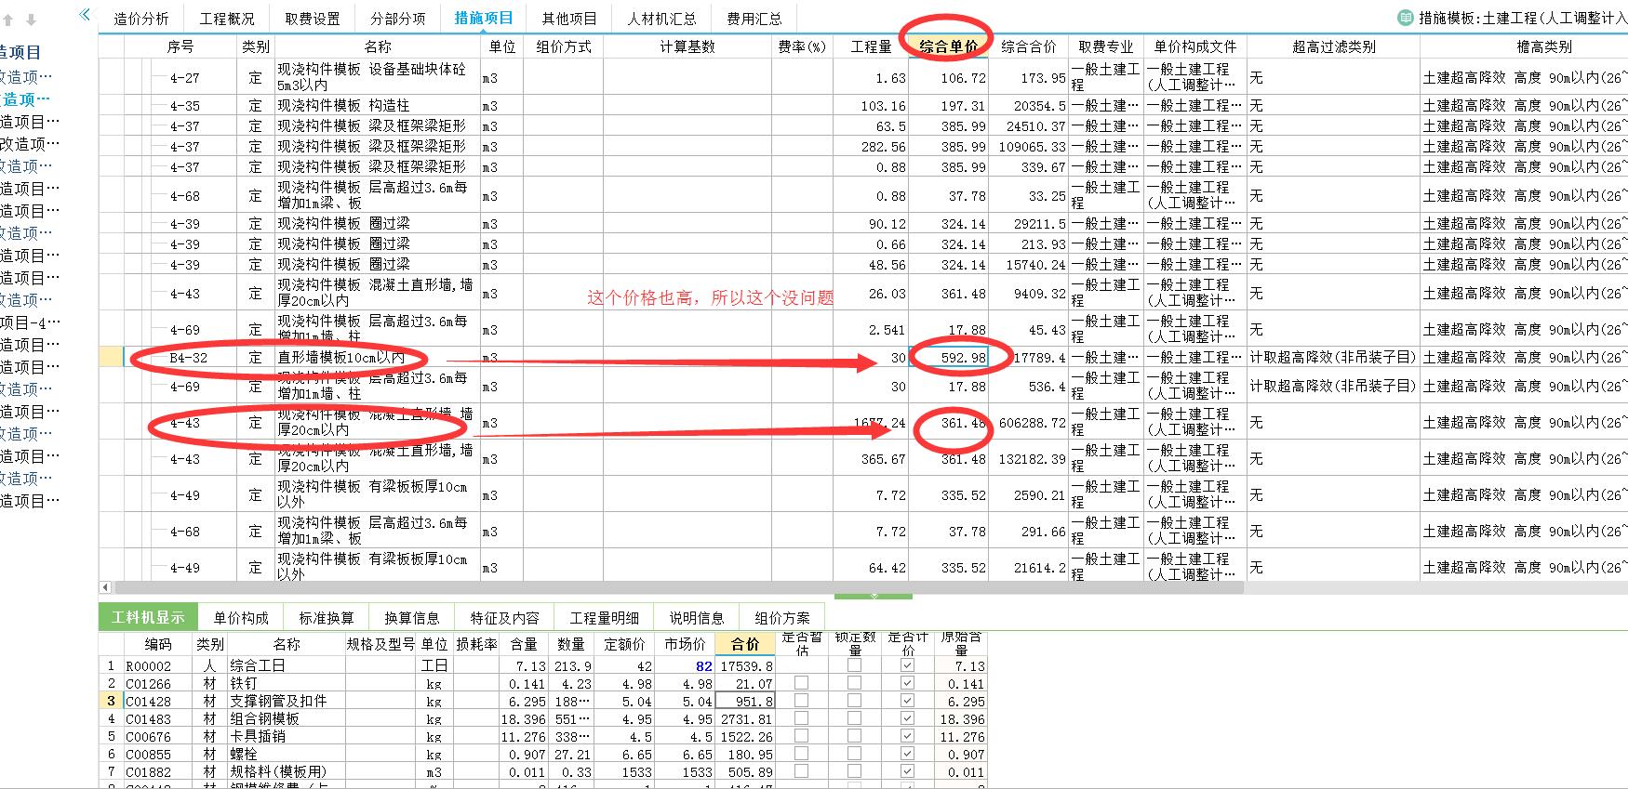Switch to the 工程概况 tab
This screenshot has height=789, width=1628.
(x=227, y=19)
